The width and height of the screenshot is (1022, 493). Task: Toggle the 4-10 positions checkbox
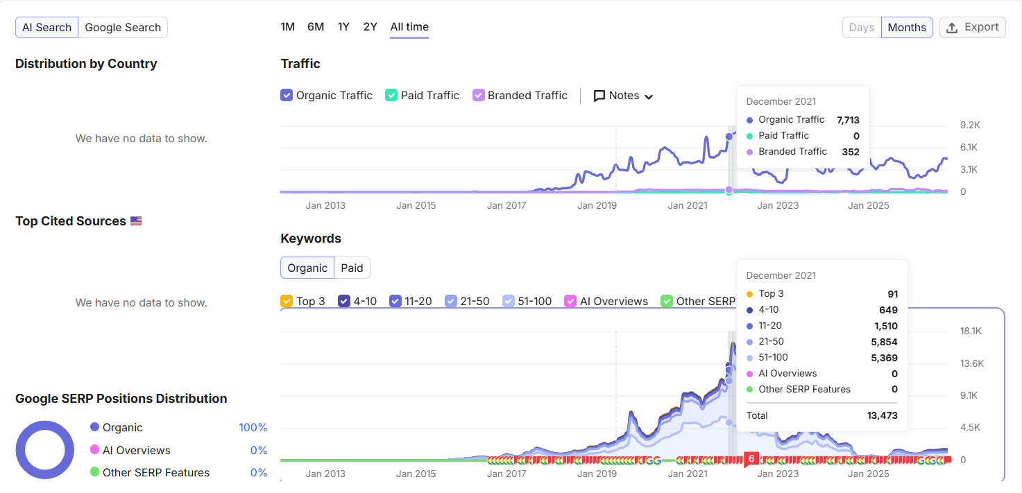point(343,301)
